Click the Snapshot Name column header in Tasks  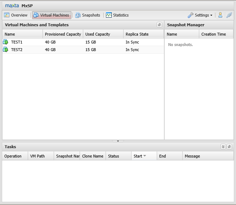click(67, 156)
